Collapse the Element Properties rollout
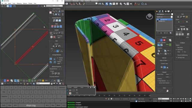The height and width of the screenshot is (108, 192). (x=57, y=67)
